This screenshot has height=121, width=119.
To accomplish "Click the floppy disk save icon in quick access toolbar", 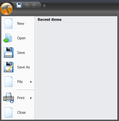I will click(19, 5).
